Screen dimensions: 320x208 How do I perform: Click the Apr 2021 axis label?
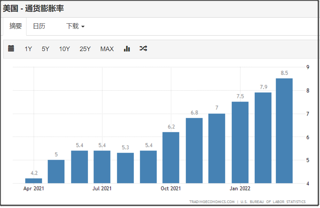[34, 188]
